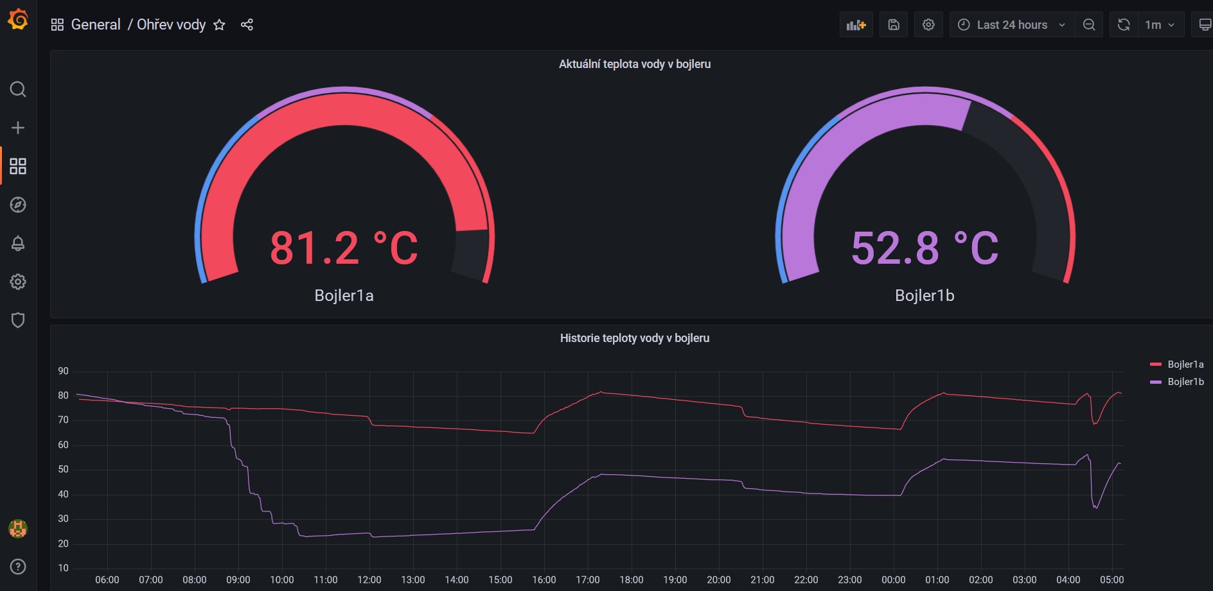Click the General folder breadcrumb link

[96, 25]
